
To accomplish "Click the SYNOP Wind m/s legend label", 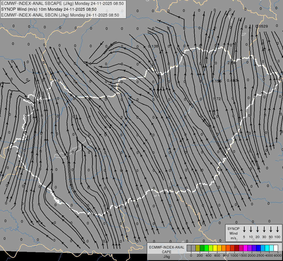I will point(233,233).
